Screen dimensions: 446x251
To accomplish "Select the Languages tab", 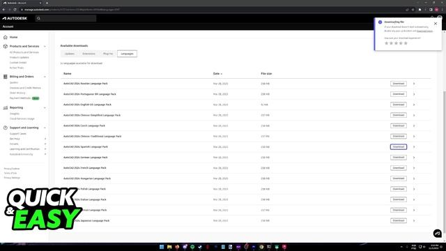I will [127, 54].
